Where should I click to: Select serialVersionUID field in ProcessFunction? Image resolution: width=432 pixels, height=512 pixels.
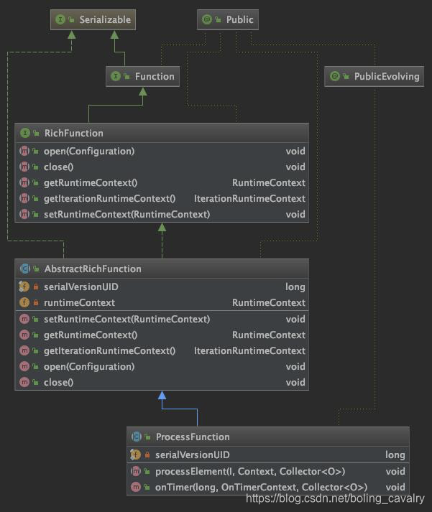tap(268, 455)
